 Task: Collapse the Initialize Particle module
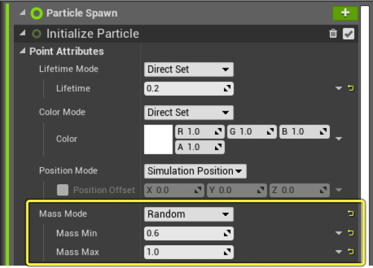click(x=23, y=34)
